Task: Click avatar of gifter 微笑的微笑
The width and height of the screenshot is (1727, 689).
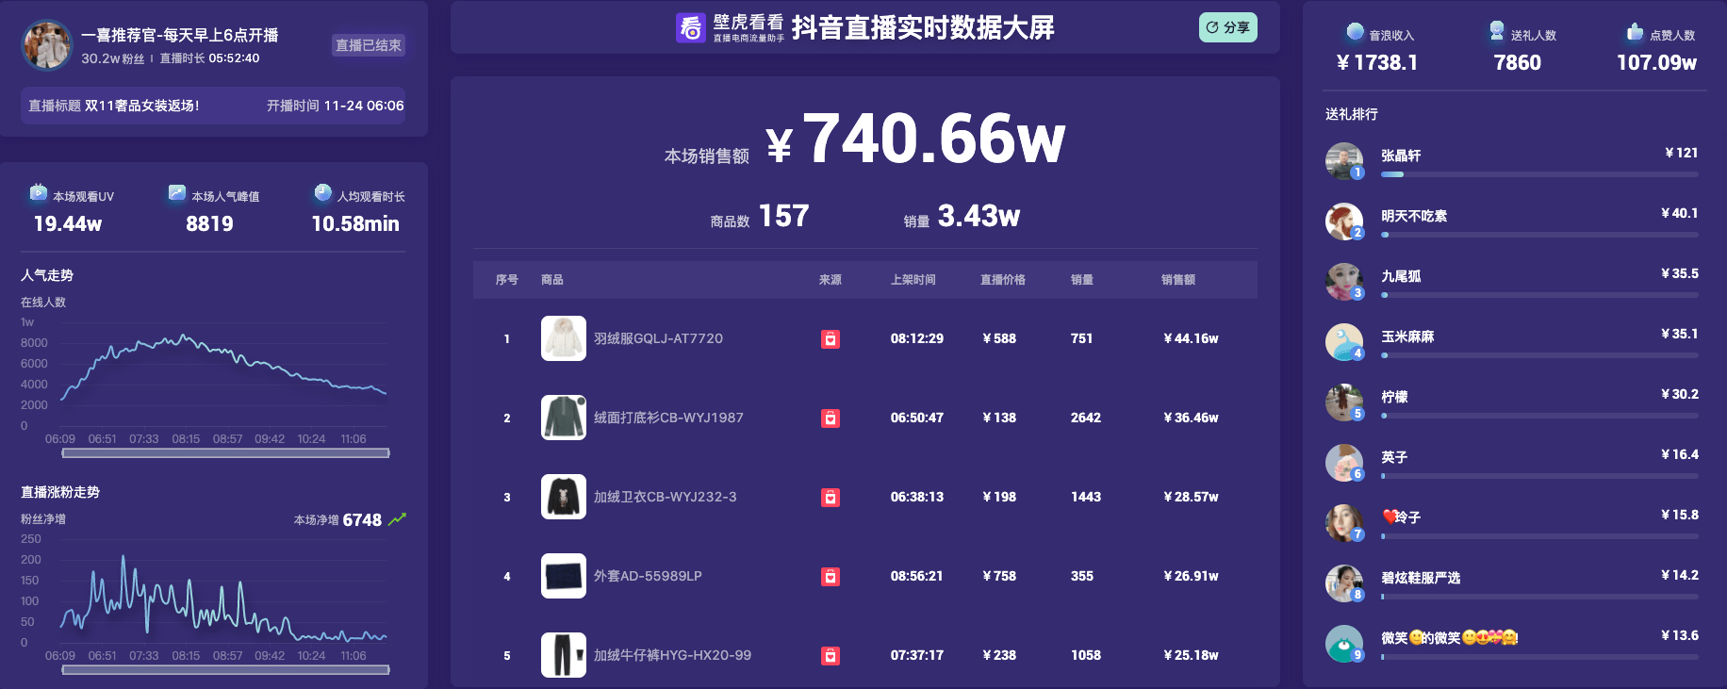Action: 1344,644
